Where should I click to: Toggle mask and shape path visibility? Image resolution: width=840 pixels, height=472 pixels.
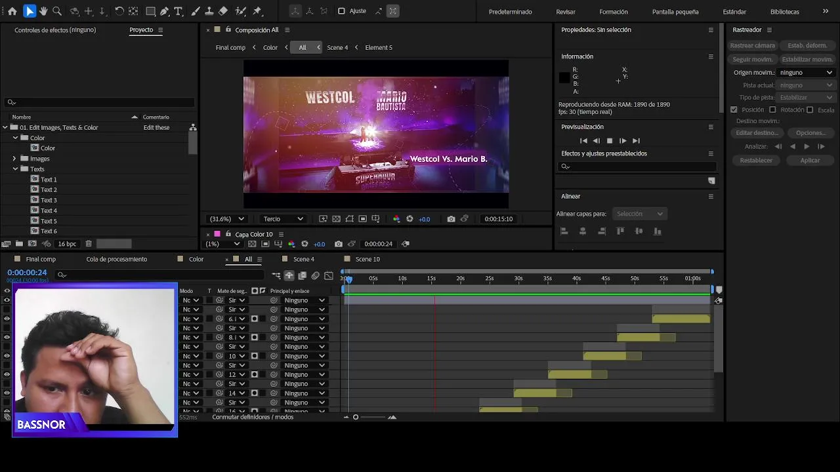point(349,219)
